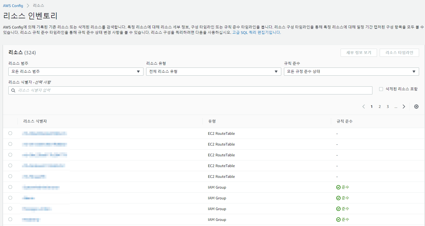Open the 모든 리소스 범주 dropdown
Screen dimensions: 425x226
coord(76,72)
